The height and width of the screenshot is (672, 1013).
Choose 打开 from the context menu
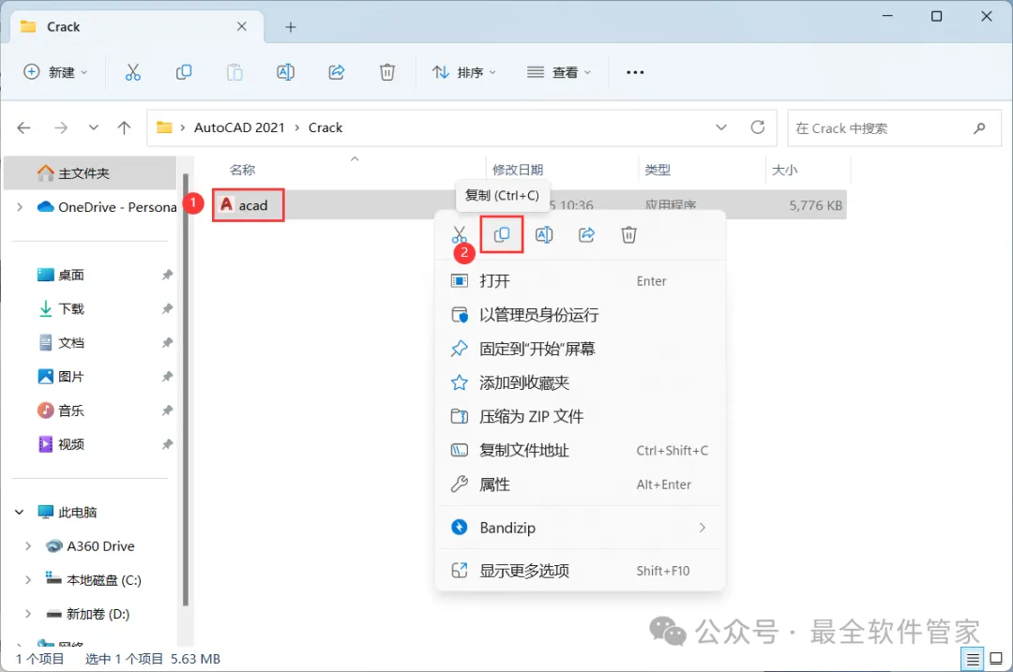click(581, 281)
